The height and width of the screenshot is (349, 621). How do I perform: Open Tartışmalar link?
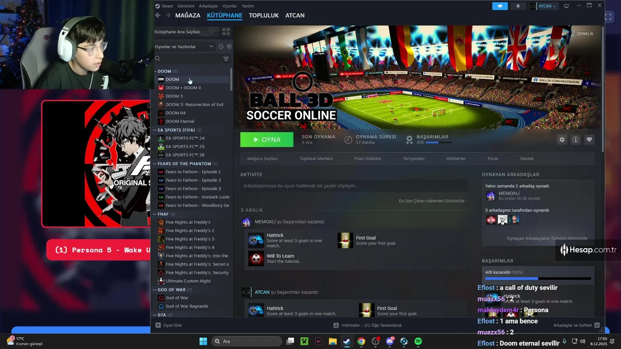414,159
